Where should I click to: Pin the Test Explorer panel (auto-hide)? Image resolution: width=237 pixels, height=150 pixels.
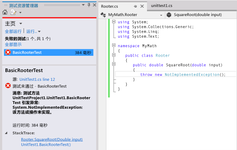pyautogui.click(x=89, y=5)
